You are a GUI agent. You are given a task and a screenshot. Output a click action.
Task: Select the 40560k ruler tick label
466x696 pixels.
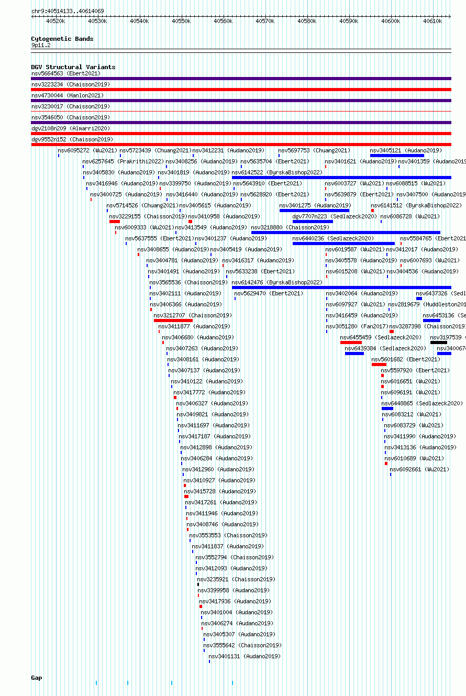point(223,21)
